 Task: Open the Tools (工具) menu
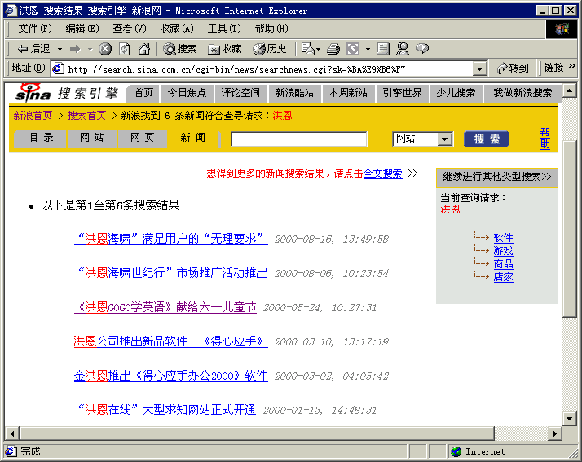tap(224, 29)
